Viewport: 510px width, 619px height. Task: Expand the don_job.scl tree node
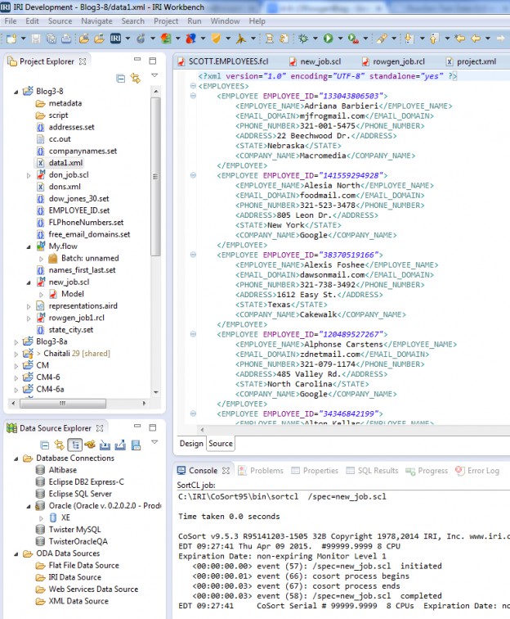(x=29, y=175)
